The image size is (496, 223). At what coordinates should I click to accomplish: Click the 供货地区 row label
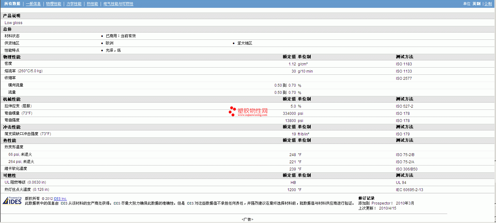pyautogui.click(x=12, y=43)
